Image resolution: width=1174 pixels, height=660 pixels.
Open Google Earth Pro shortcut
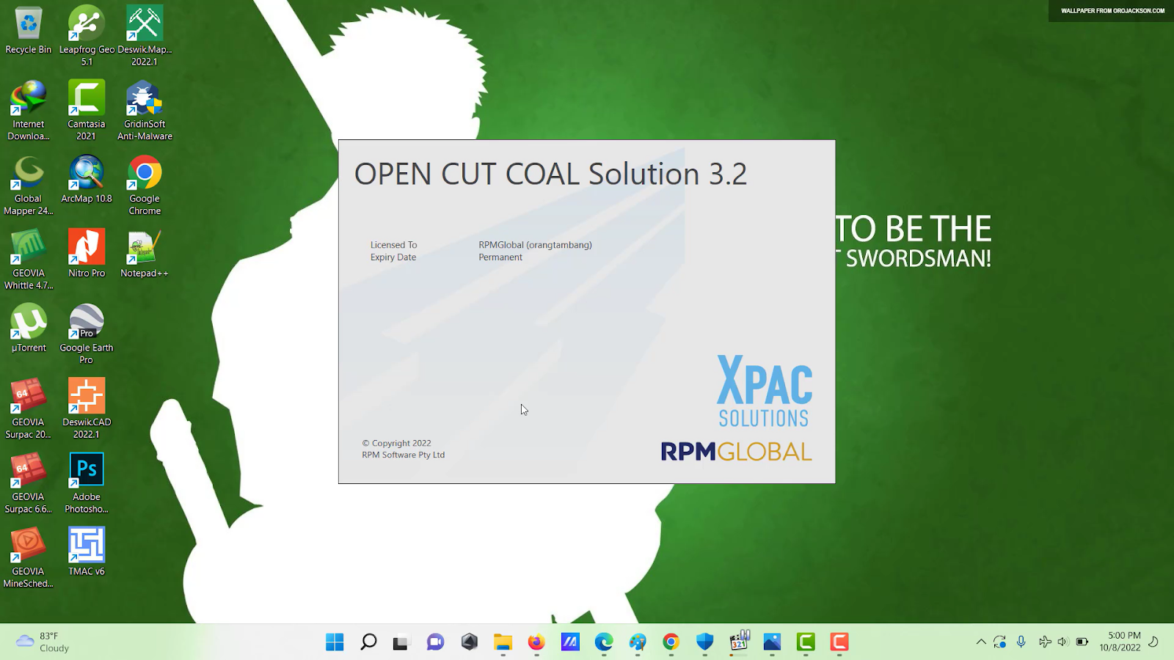87,334
